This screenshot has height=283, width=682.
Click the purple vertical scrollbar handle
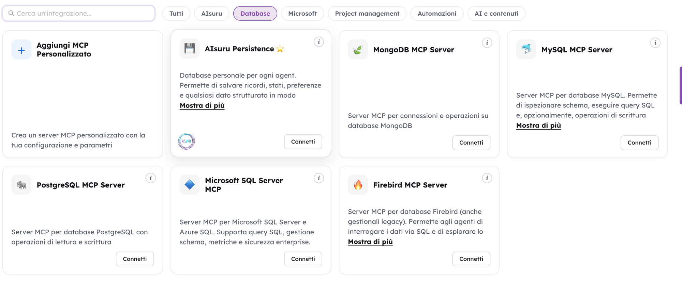681,85
